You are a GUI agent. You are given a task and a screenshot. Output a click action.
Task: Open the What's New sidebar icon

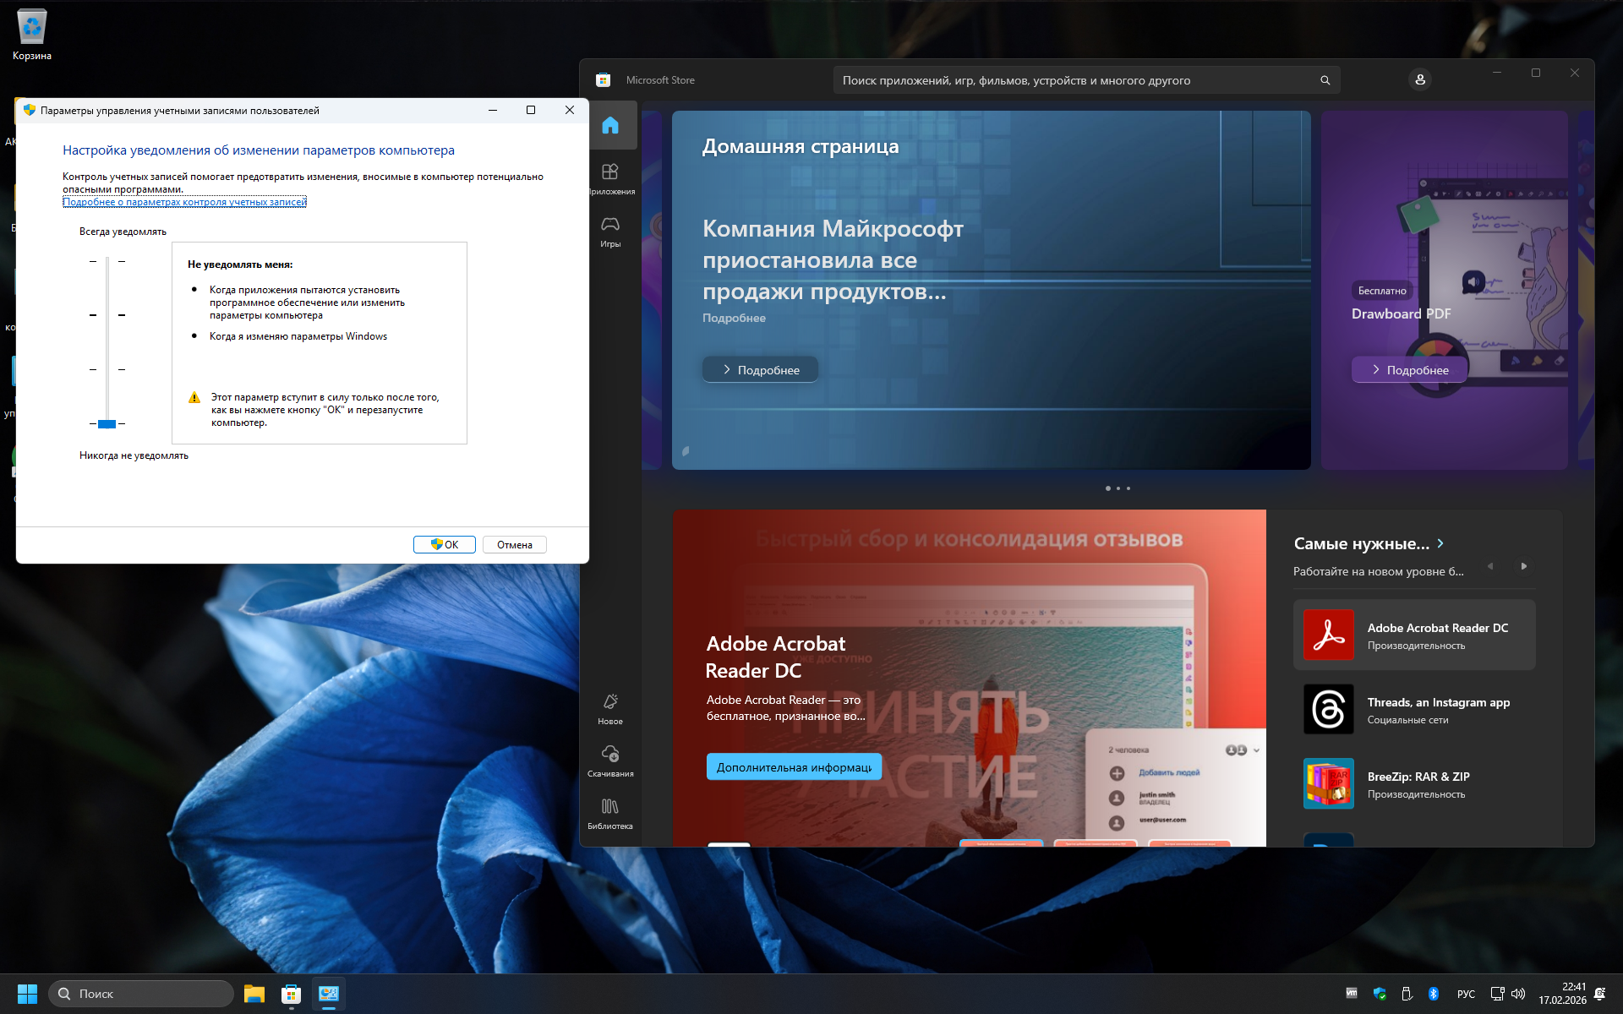[610, 708]
